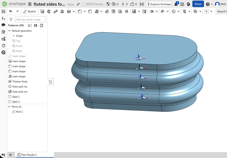The width and height of the screenshot is (227, 158).
Task: Collapse the Default geometry group
Action: pyautogui.click(x=9, y=31)
